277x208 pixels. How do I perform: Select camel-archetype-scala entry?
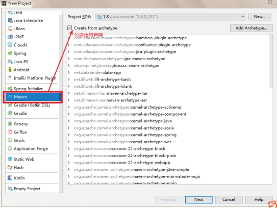pos(124,128)
